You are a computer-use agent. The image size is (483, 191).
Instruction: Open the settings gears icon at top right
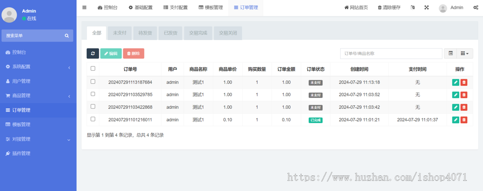point(475,8)
